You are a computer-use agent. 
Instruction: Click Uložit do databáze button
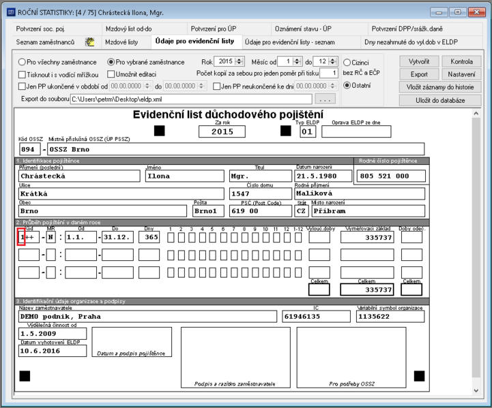click(440, 101)
